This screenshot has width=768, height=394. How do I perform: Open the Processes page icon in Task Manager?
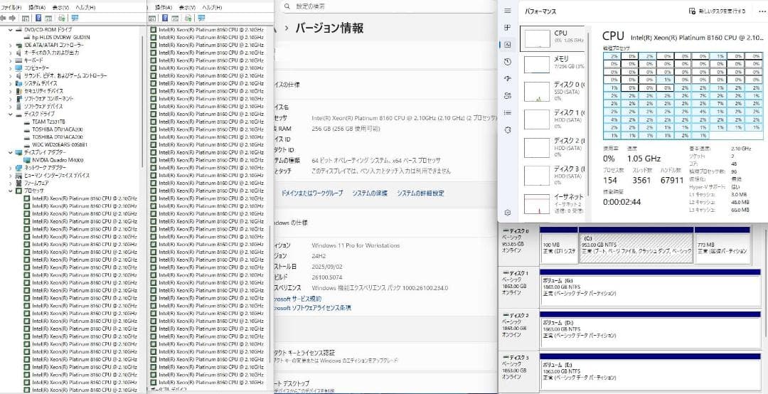click(508, 28)
